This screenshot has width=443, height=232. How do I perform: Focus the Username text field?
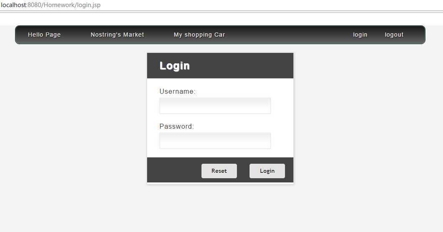[x=215, y=106]
